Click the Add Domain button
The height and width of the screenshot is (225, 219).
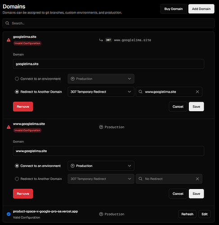(x=201, y=9)
